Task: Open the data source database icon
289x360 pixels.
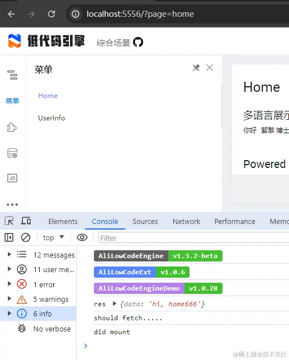Action: (12, 153)
